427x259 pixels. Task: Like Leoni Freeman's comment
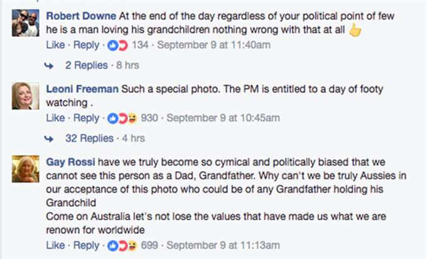click(x=55, y=117)
